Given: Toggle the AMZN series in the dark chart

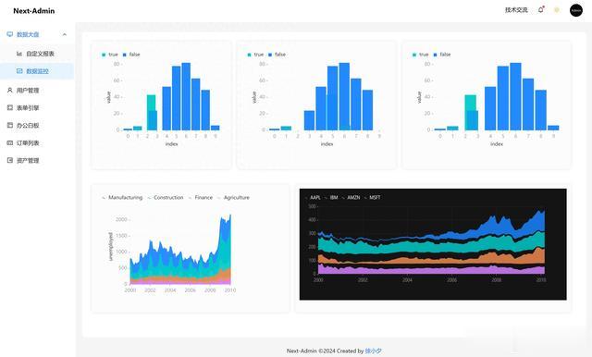Looking at the screenshot, I should (351, 197).
